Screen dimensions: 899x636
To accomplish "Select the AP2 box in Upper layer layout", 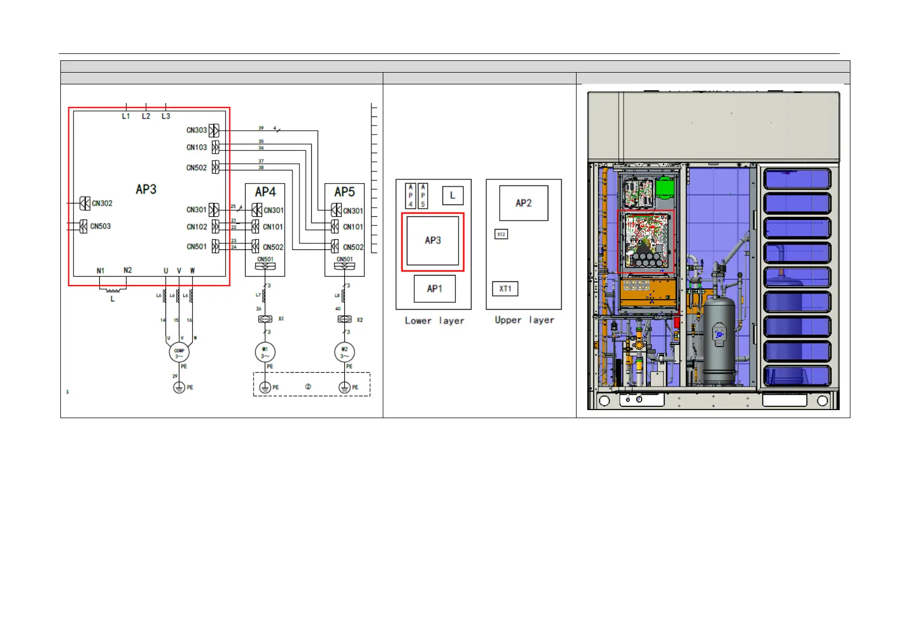I will [524, 203].
